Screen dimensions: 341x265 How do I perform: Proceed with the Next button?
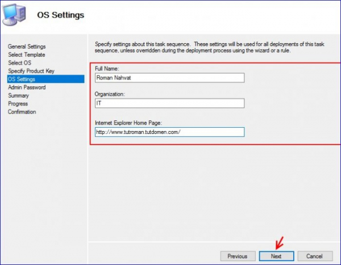276,256
